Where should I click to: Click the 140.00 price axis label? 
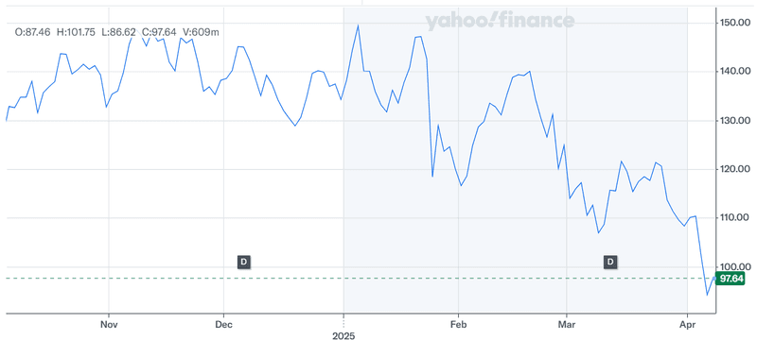pos(735,71)
